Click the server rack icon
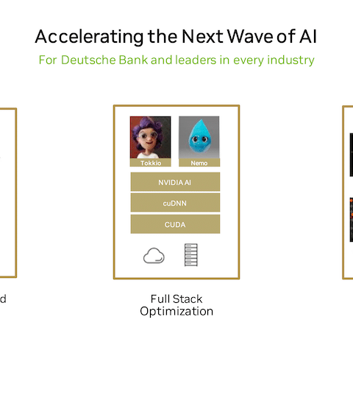353x415 pixels. (x=191, y=255)
